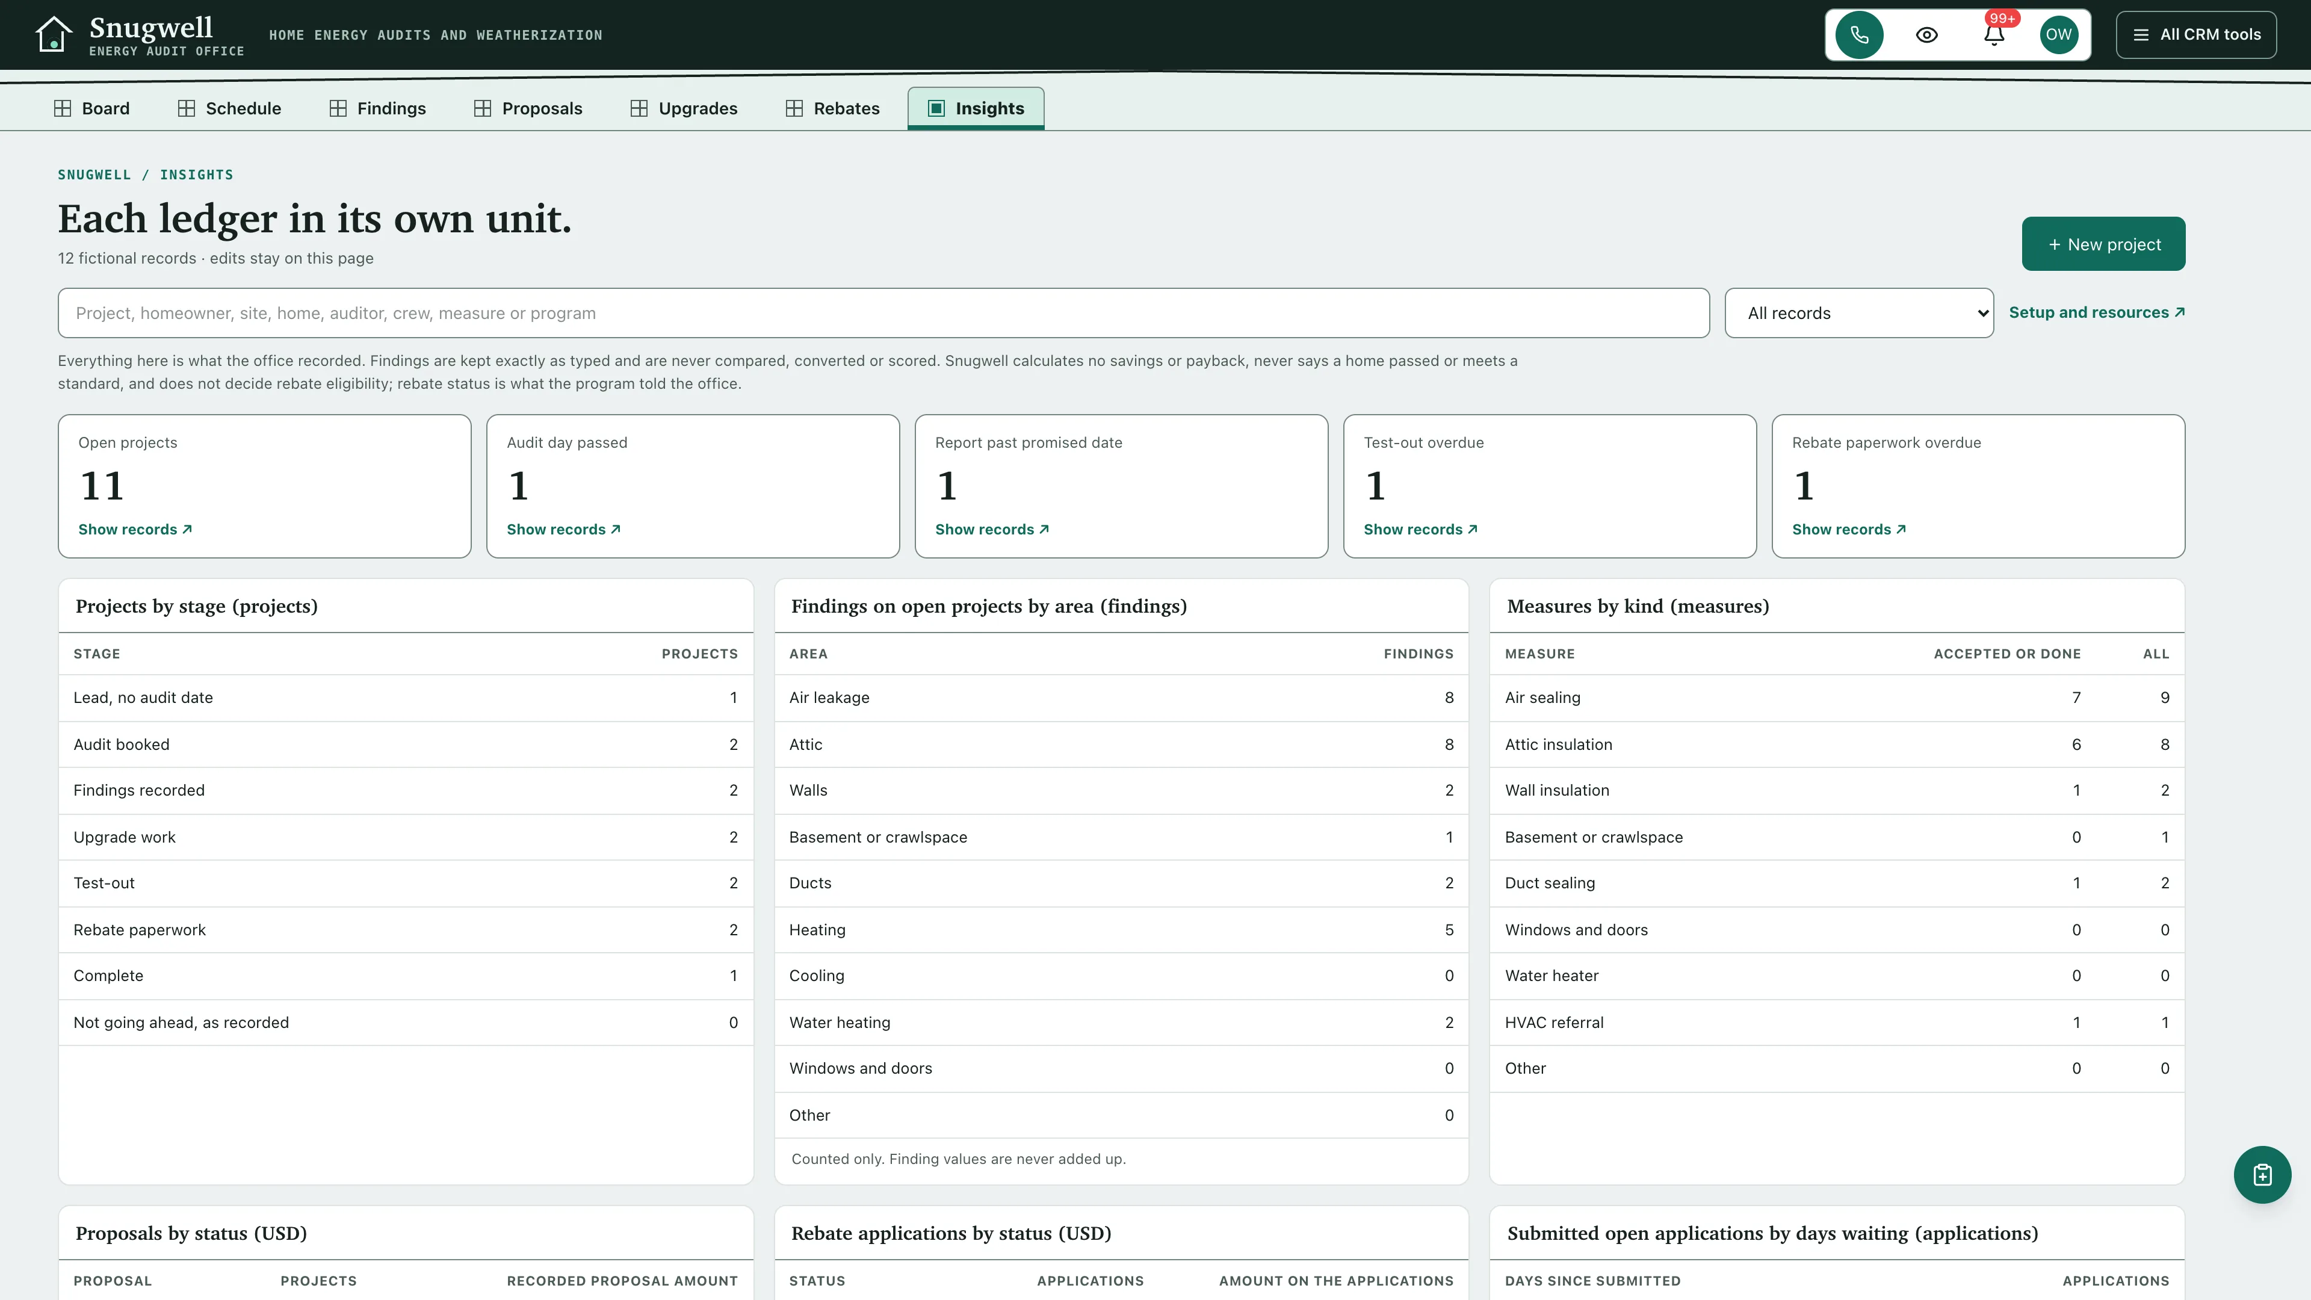This screenshot has width=2311, height=1300.
Task: Click the Board tab grid icon
Action: click(x=63, y=108)
